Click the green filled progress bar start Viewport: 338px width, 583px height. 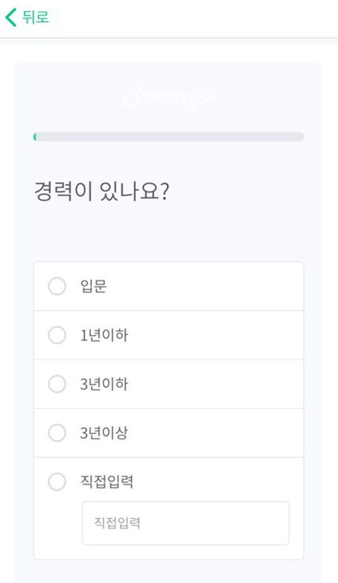tap(35, 136)
